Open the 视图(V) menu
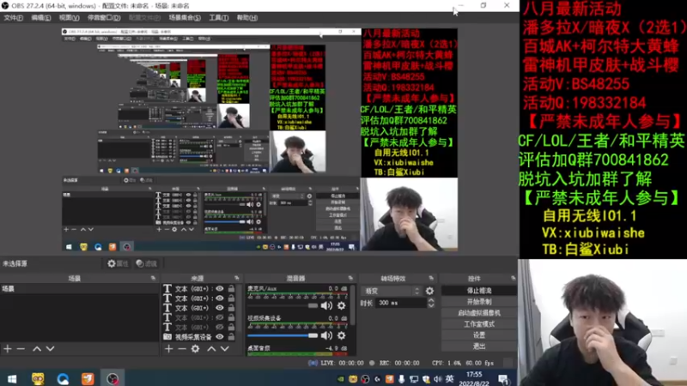This screenshot has height=386, width=687. [x=70, y=18]
